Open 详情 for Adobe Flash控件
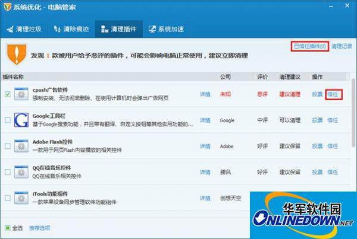 tap(205, 146)
